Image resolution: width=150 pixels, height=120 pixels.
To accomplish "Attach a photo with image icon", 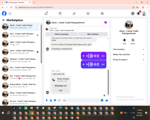I will point(51,100).
